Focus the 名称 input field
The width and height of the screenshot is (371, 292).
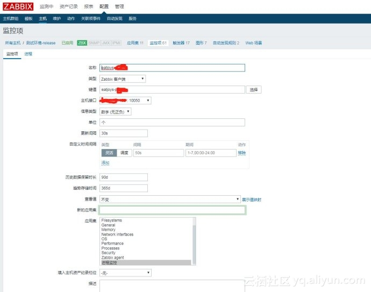click(172, 68)
